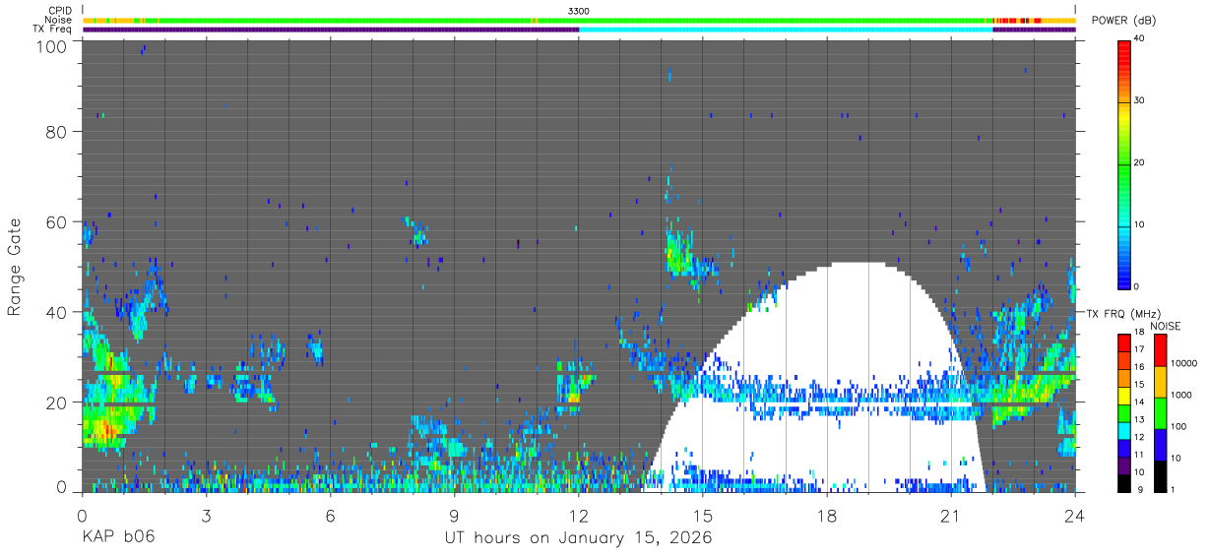Click the 24 tick label on UT hours axis
Viewport: 1209px width, 558px height.
pos(1075,516)
